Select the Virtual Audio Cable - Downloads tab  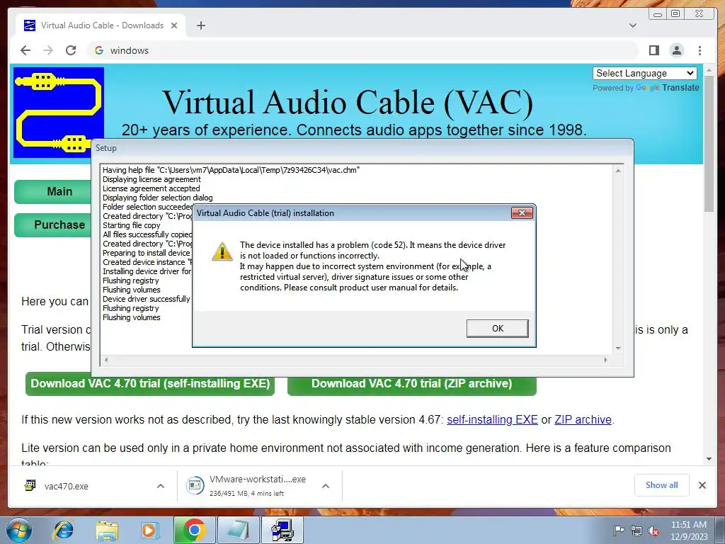point(101,25)
